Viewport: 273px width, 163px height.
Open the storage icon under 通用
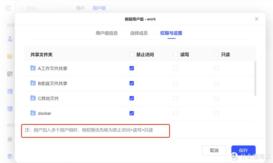pyautogui.click(x=10, y=139)
